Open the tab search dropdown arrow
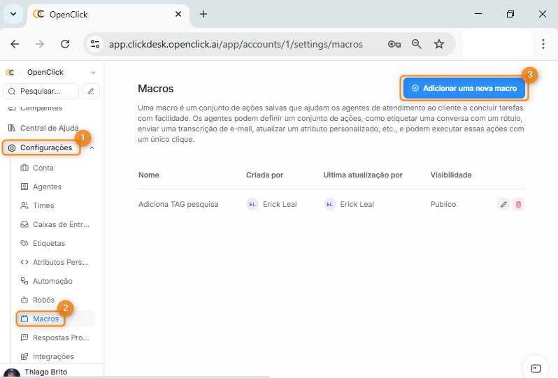 pos(13,14)
